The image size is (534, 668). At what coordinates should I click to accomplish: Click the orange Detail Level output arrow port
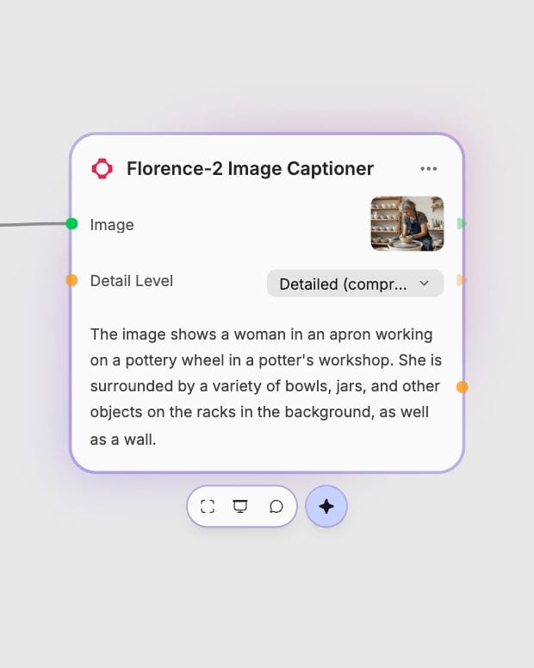click(x=462, y=280)
